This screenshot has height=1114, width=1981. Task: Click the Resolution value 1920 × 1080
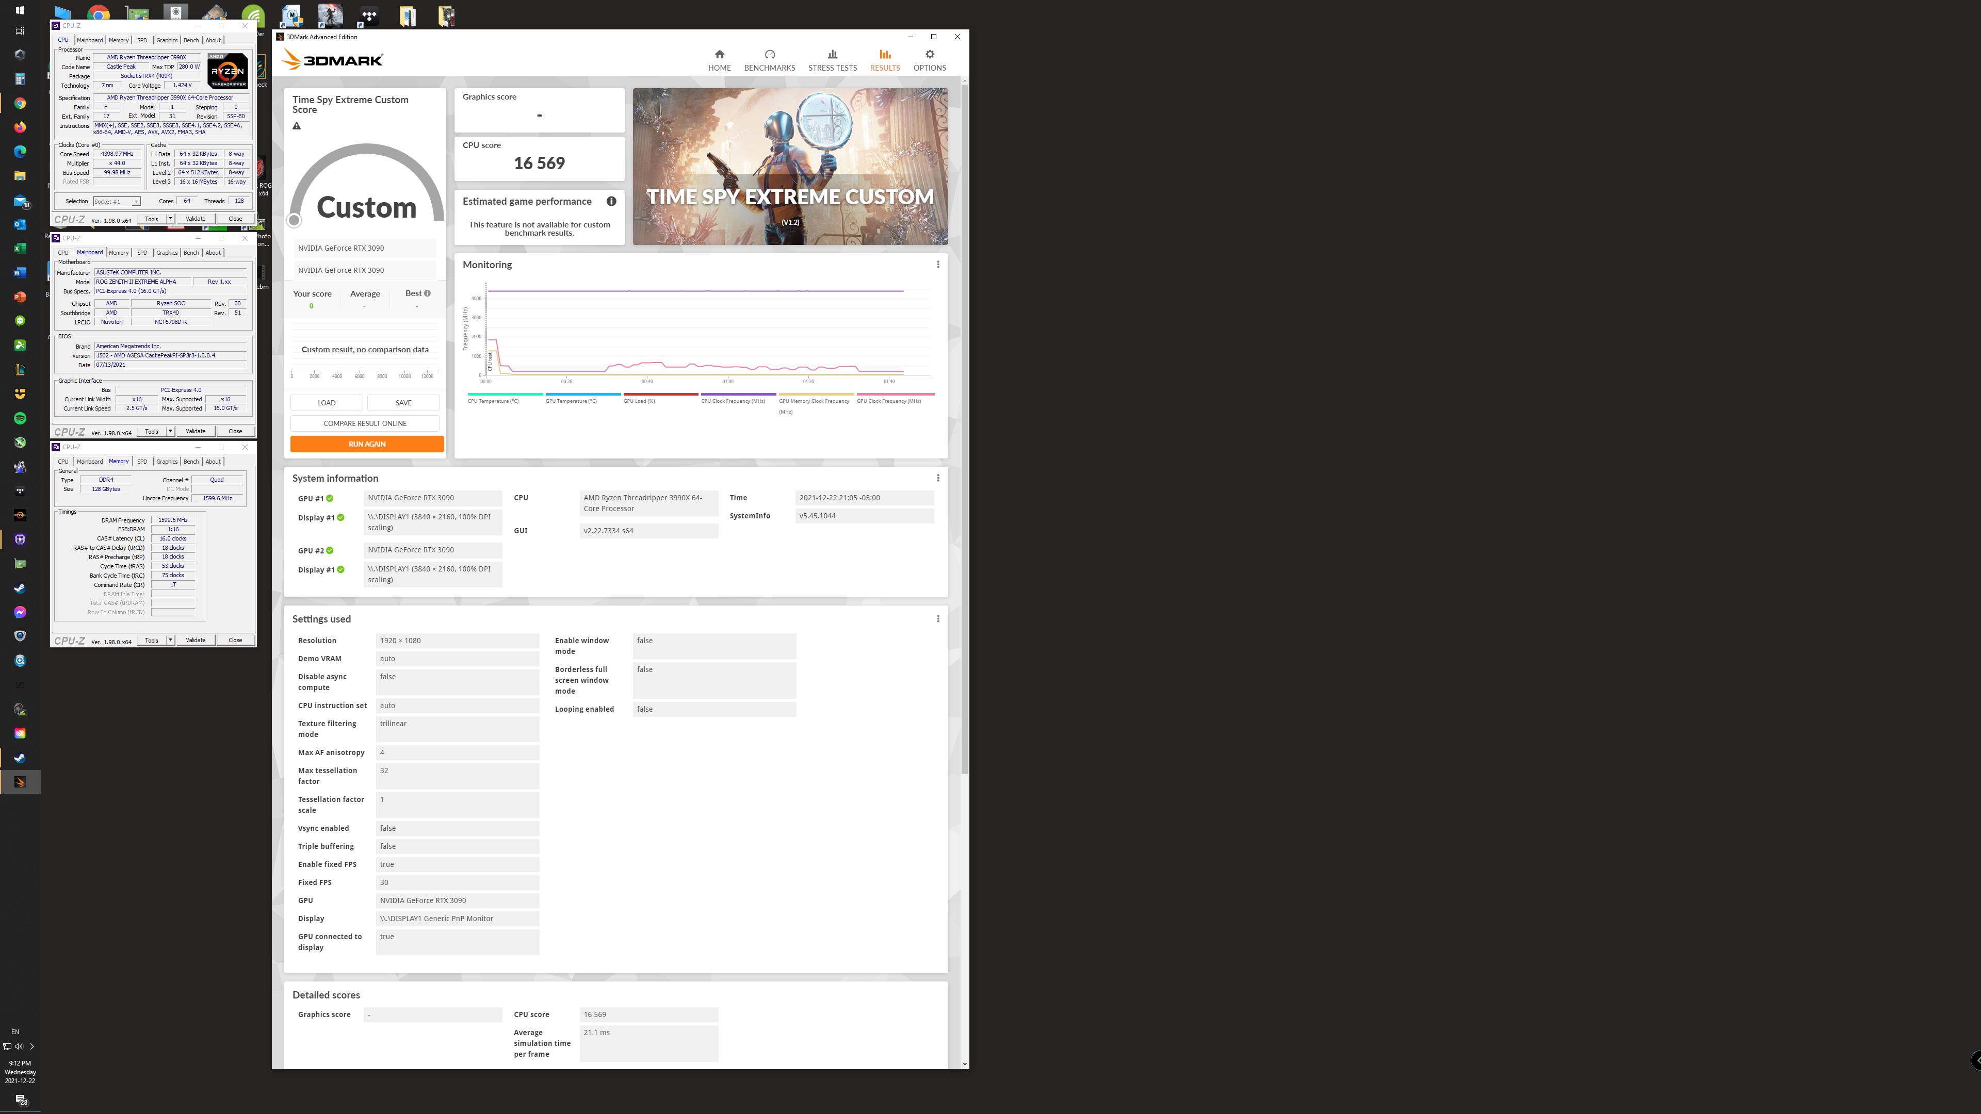[x=458, y=641]
